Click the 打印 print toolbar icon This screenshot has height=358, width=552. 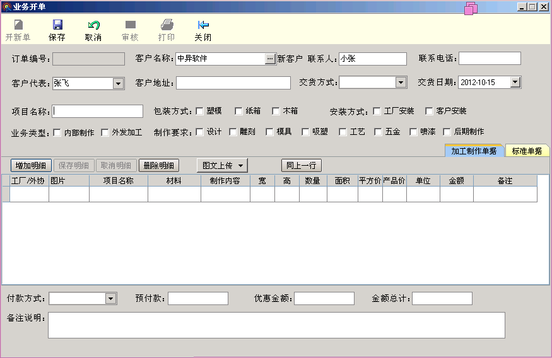(167, 25)
